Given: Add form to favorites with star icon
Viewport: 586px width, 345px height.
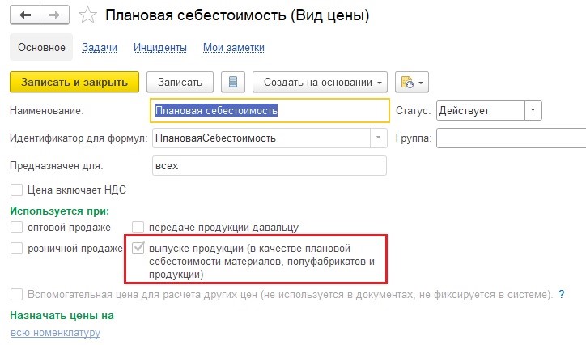Looking at the screenshot, I should 91,15.
